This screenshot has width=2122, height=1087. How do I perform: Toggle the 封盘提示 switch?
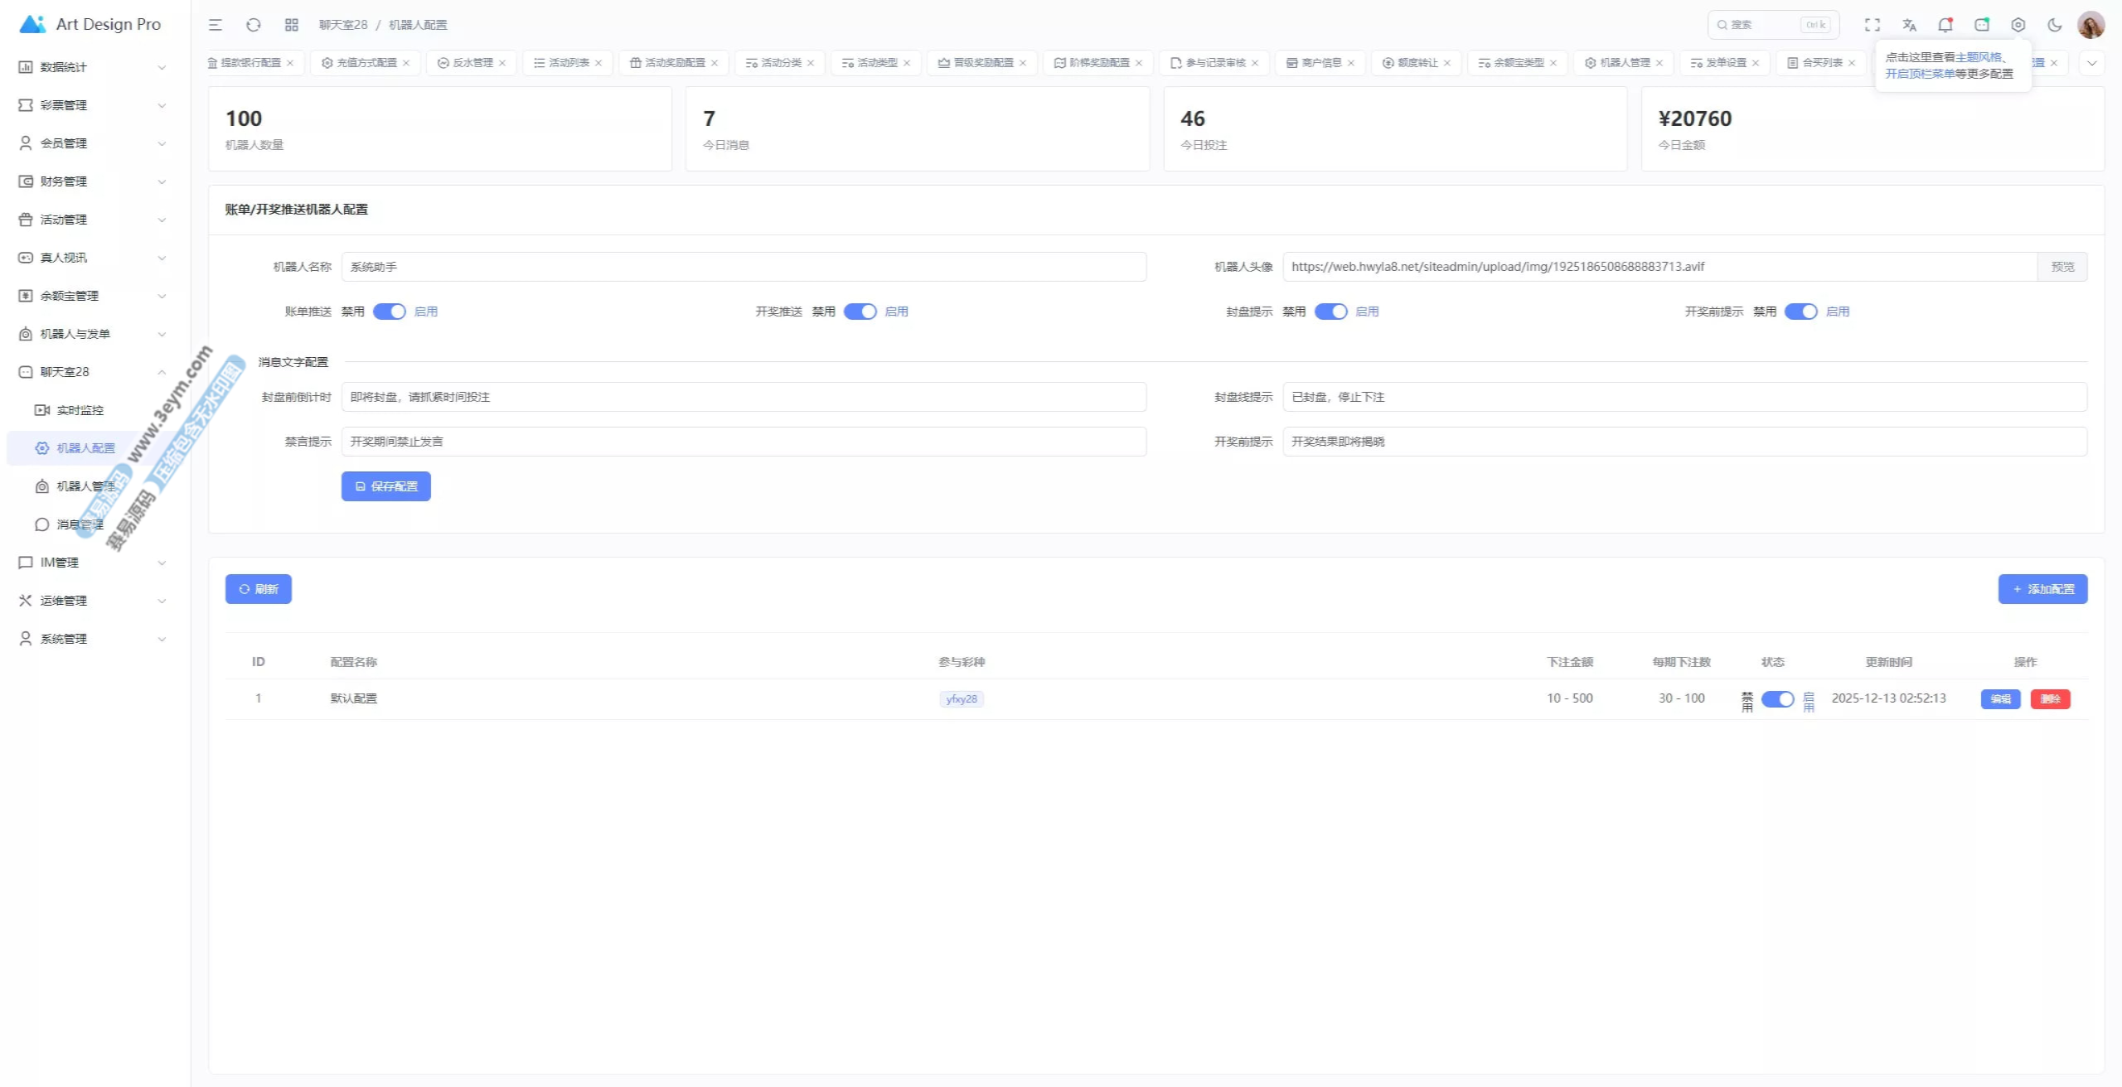tap(1330, 312)
